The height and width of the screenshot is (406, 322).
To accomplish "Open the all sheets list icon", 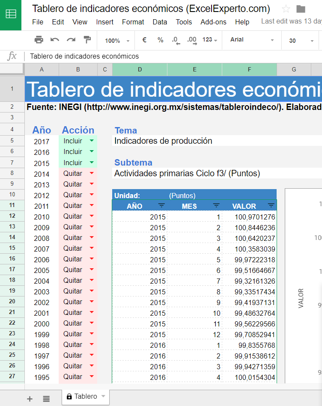I will 46,399.
